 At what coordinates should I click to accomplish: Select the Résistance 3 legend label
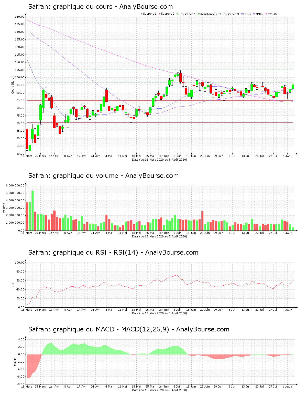[x=230, y=14]
